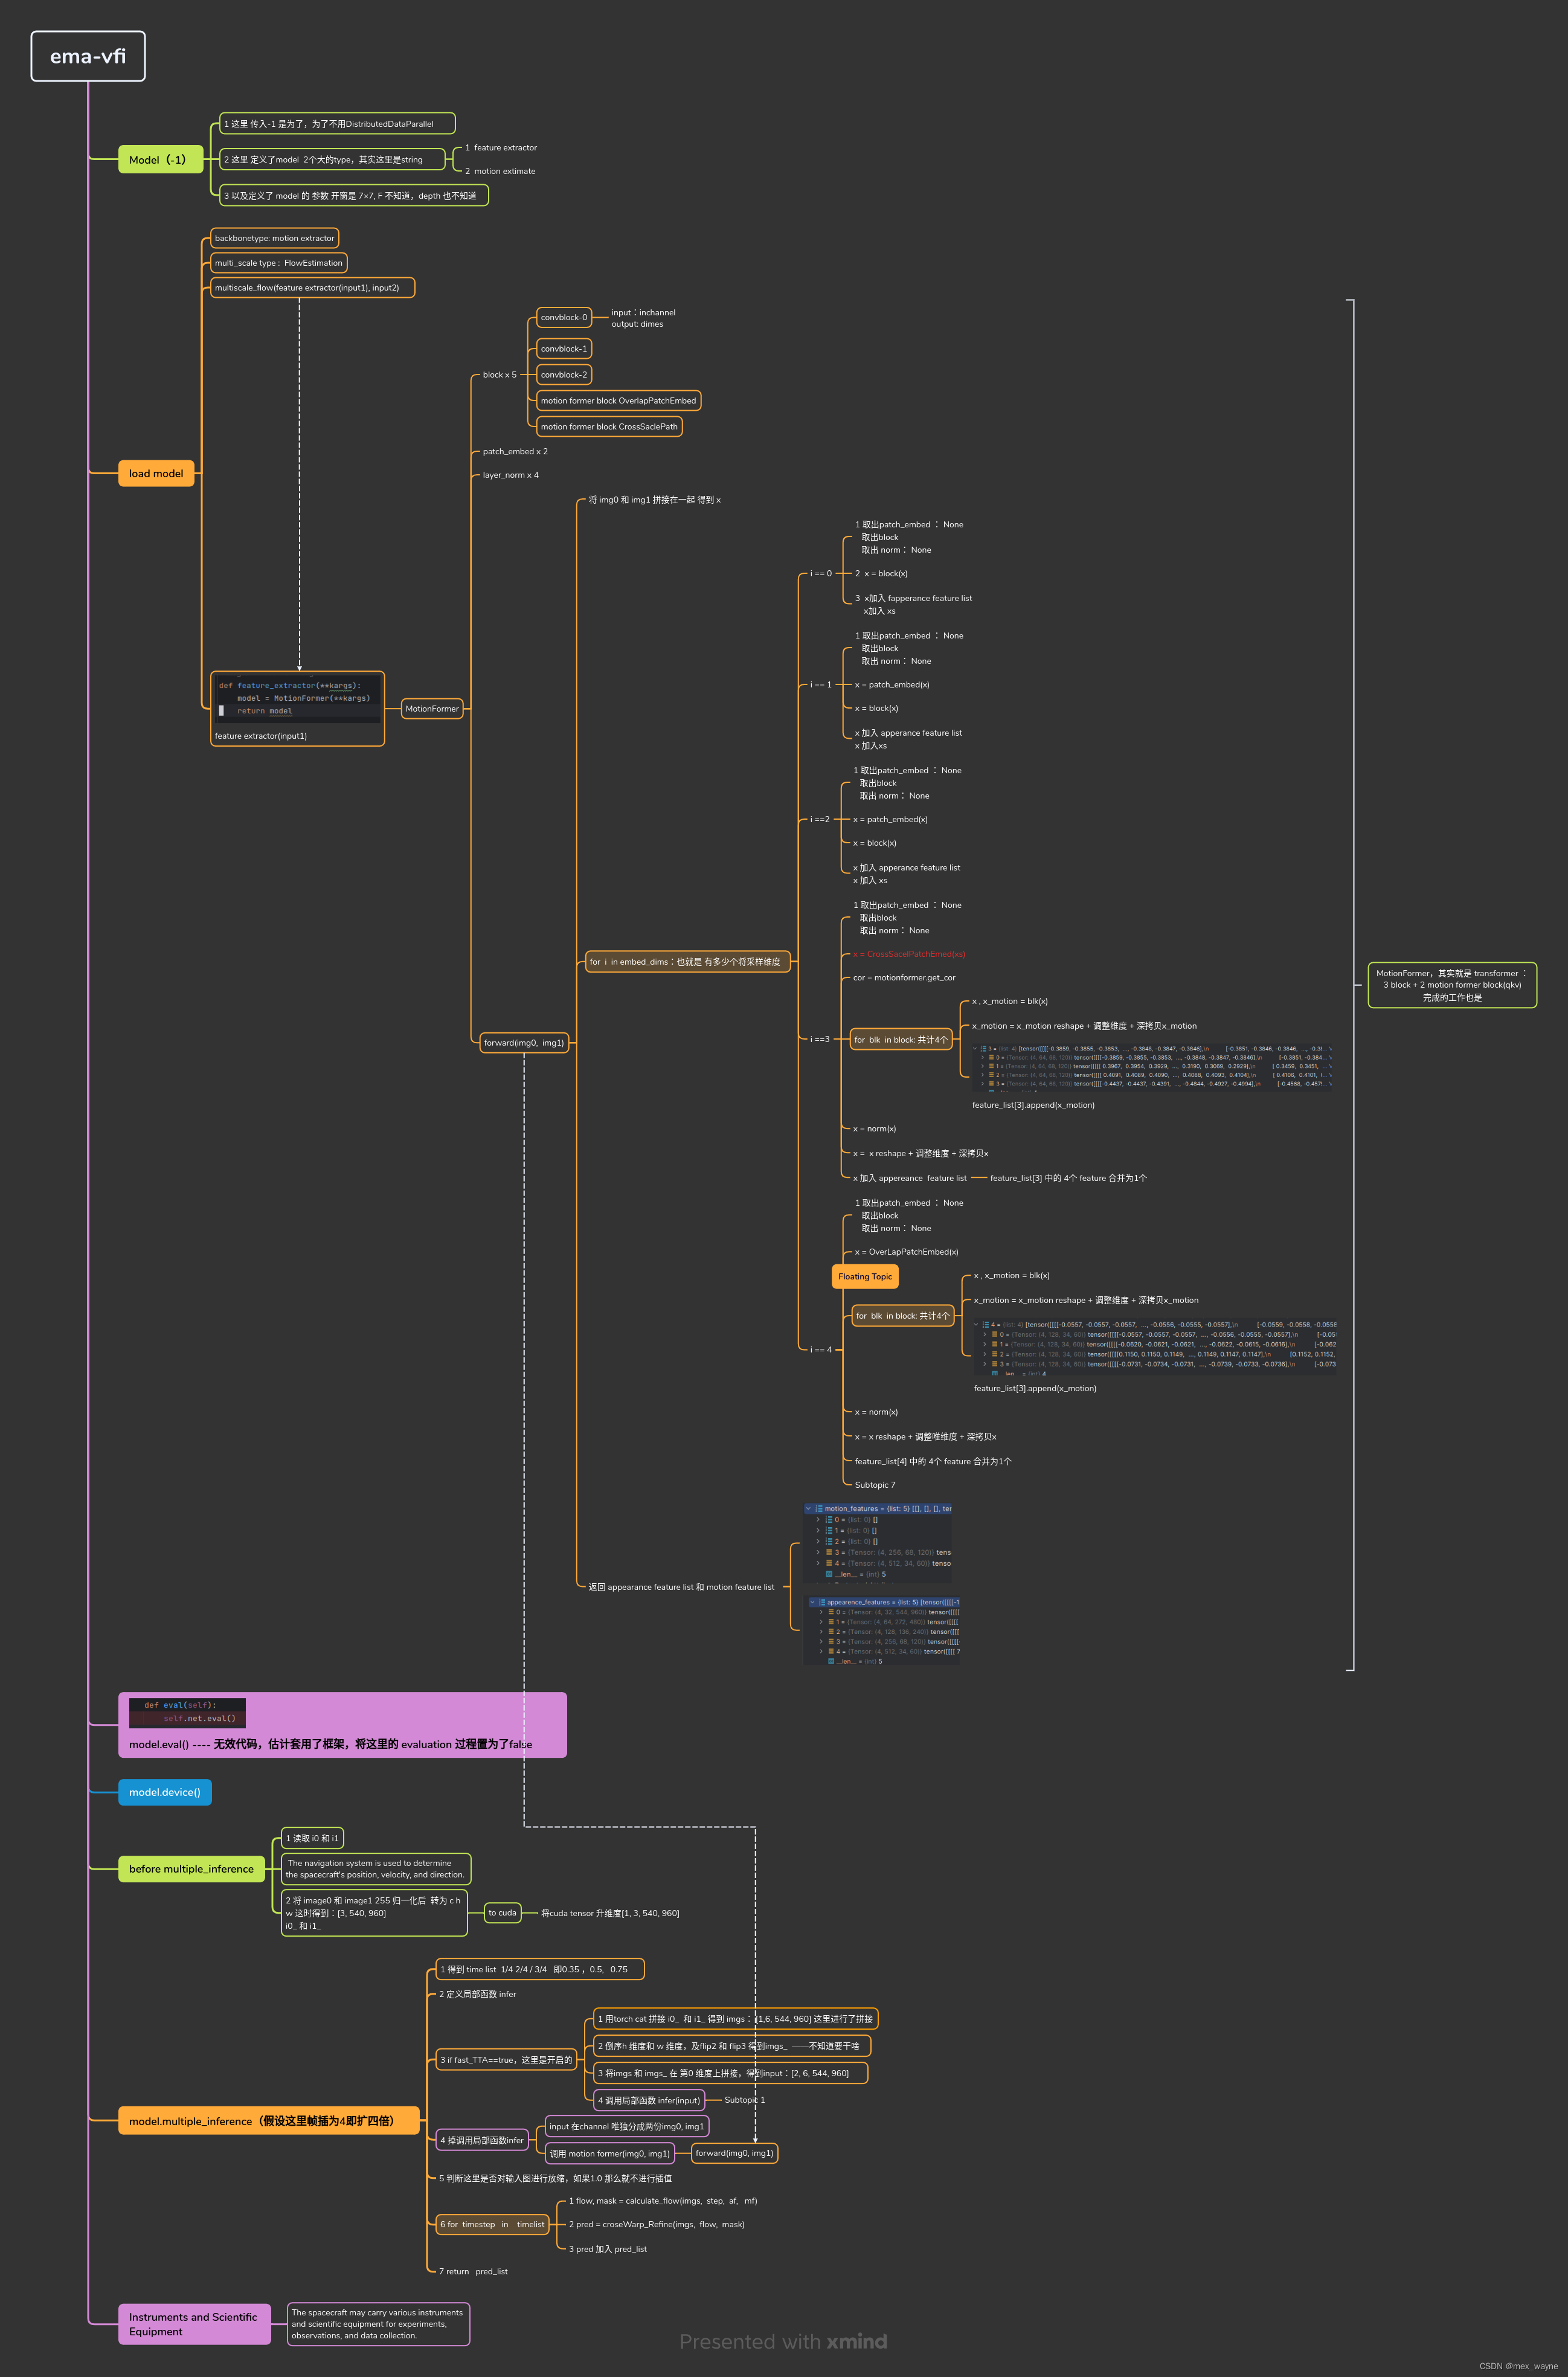Select the 'to cuda' subtopic
This screenshot has height=2377, width=1568.
[x=502, y=1913]
